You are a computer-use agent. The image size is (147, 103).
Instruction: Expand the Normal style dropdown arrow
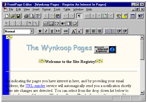(32, 31)
